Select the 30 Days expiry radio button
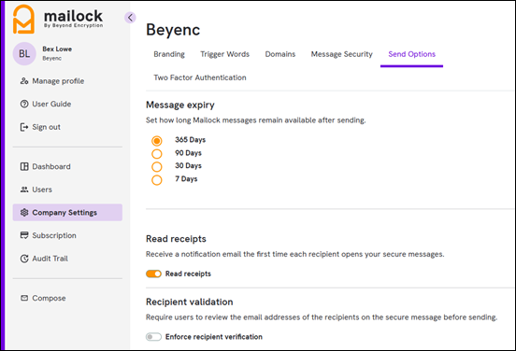This screenshot has height=351, width=516. click(x=157, y=166)
